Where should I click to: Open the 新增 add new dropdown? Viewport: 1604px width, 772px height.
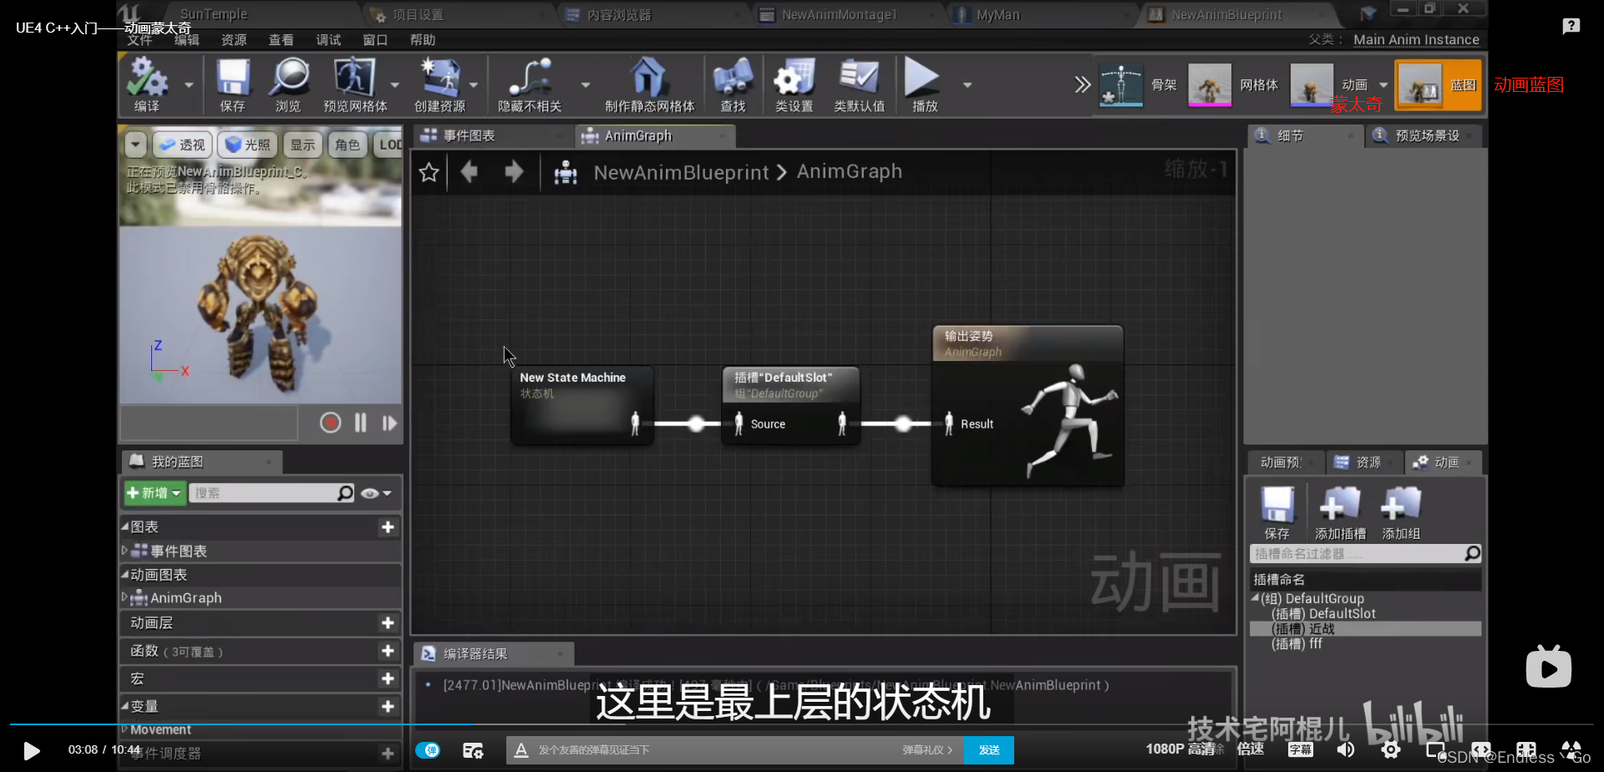(x=154, y=493)
